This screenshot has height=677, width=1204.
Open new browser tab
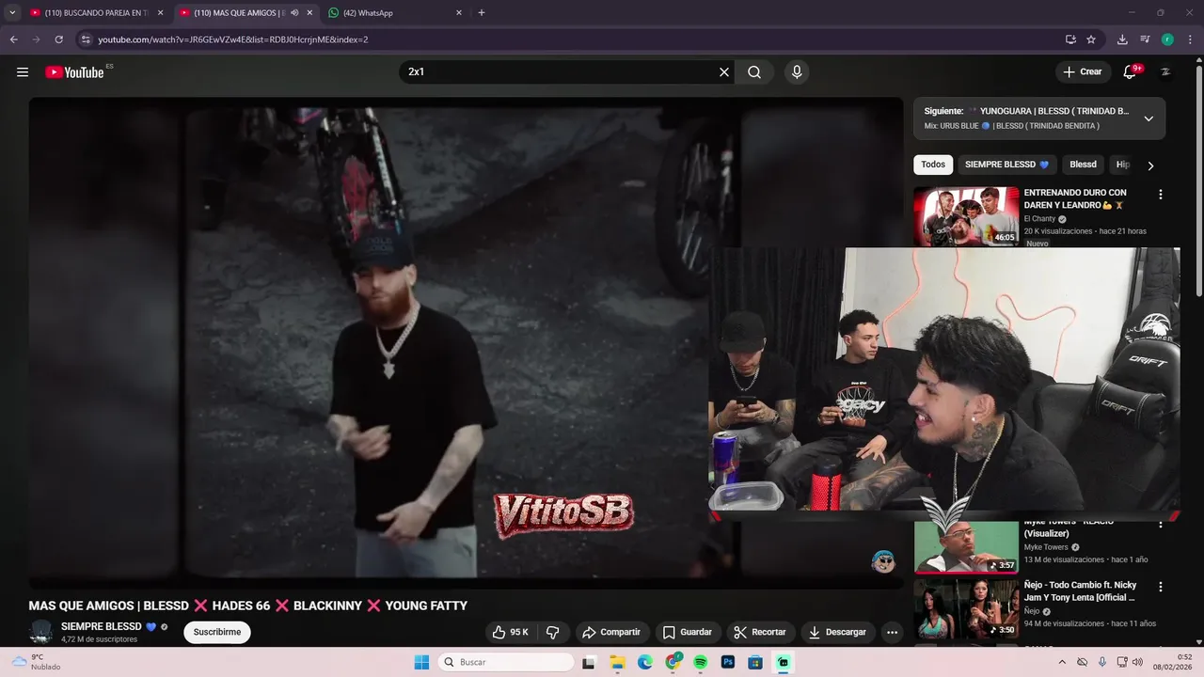coord(482,13)
